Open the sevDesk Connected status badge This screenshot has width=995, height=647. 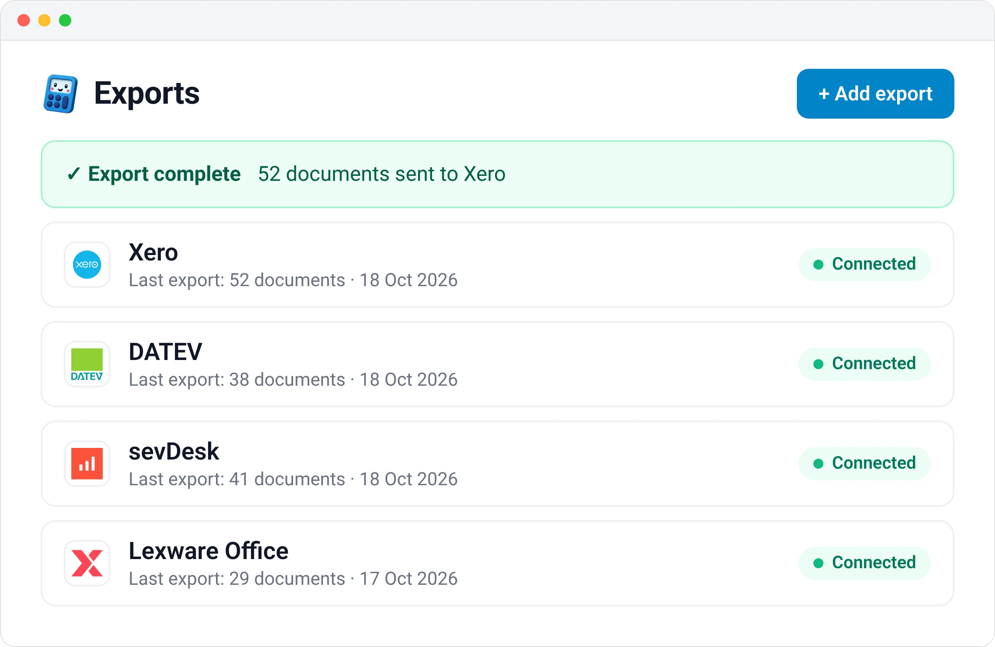coord(864,463)
